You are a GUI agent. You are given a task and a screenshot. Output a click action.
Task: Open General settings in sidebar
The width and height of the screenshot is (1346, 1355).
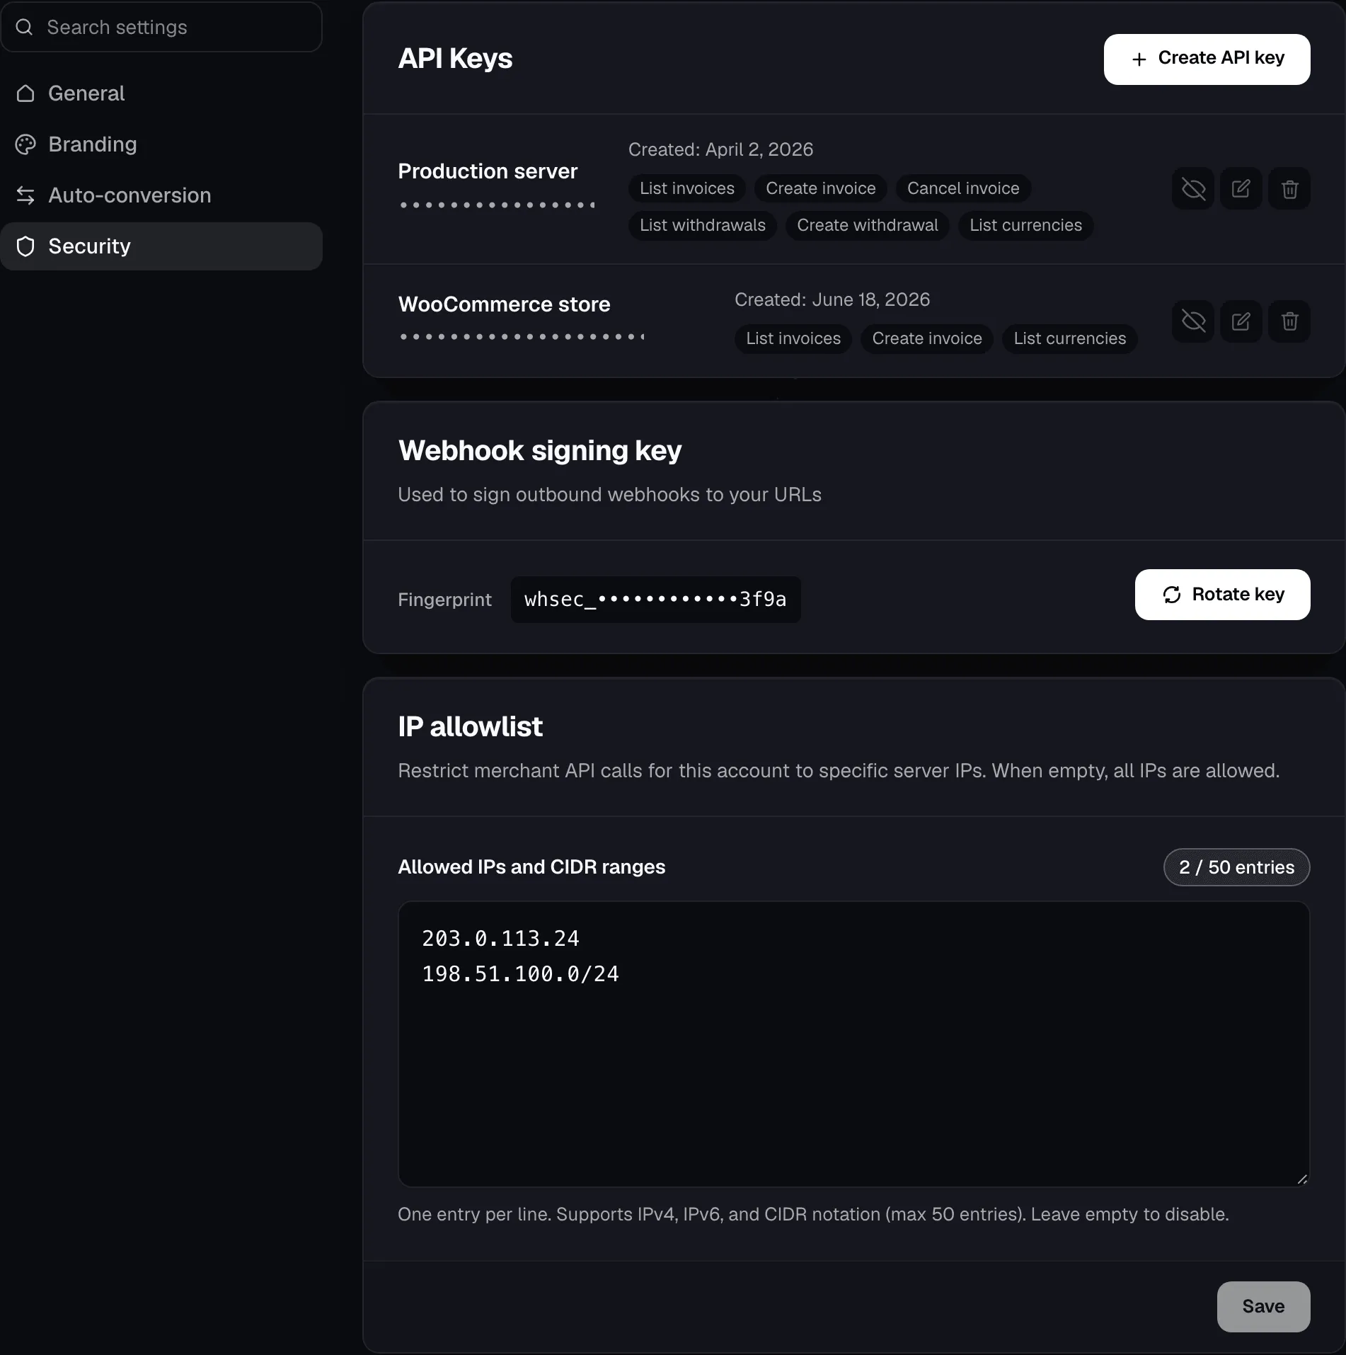[x=161, y=93]
